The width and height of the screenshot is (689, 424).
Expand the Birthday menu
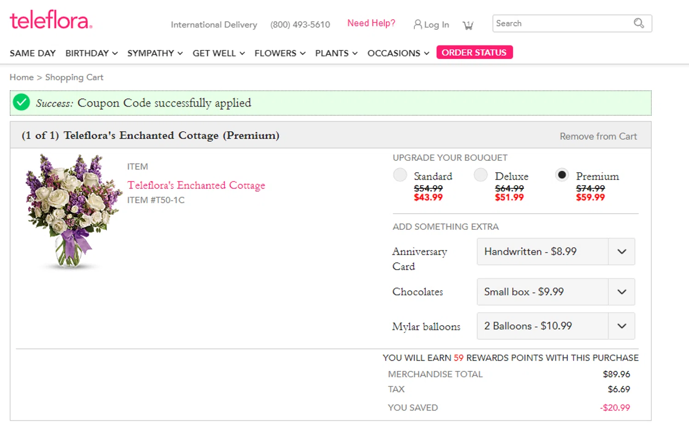pyautogui.click(x=91, y=53)
